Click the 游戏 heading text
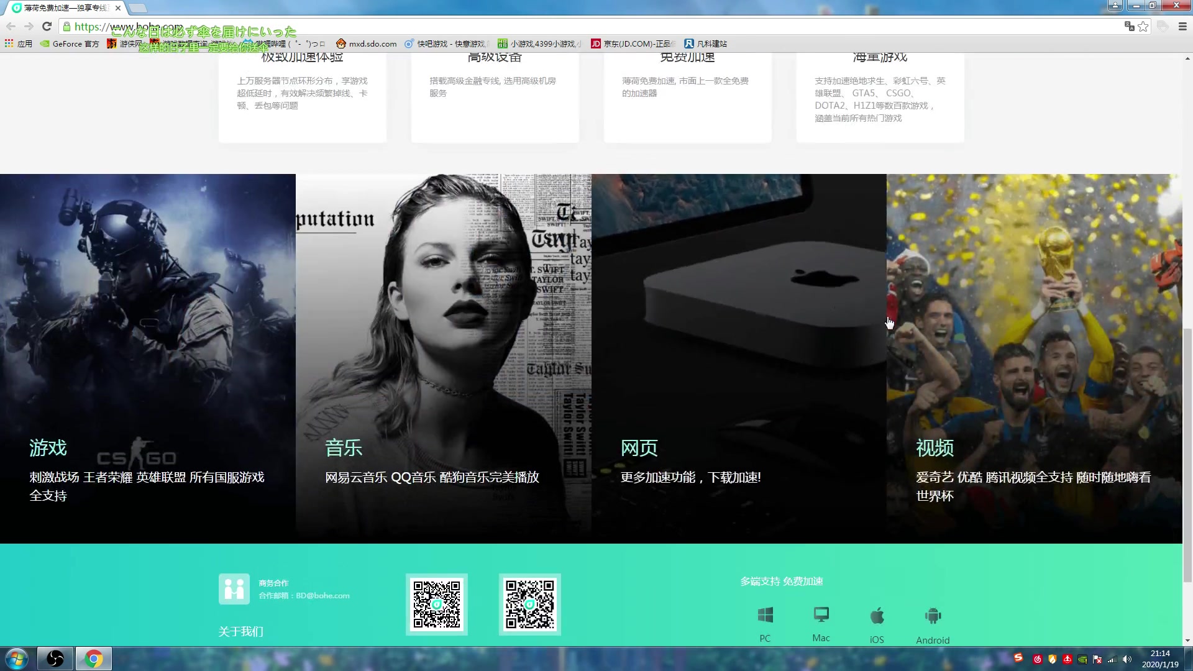 pos(48,448)
